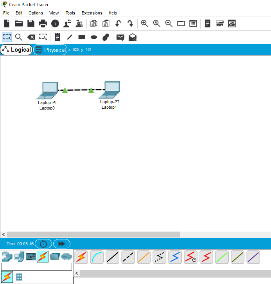
Task: Copy selection with Copy icon
Action: [x=94, y=23]
